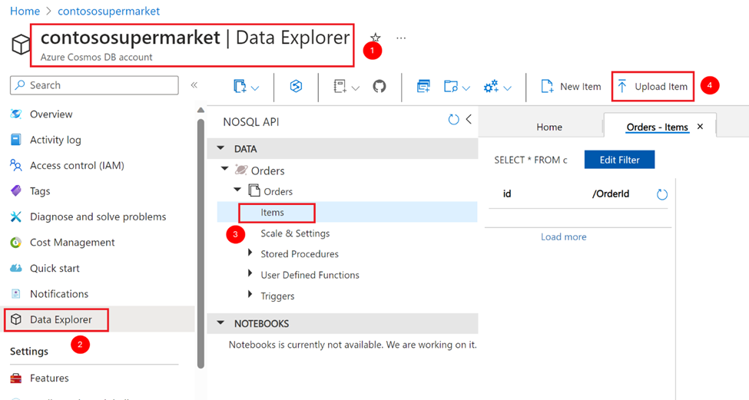
Task: Refresh the NOSQL API tree
Action: (453, 120)
